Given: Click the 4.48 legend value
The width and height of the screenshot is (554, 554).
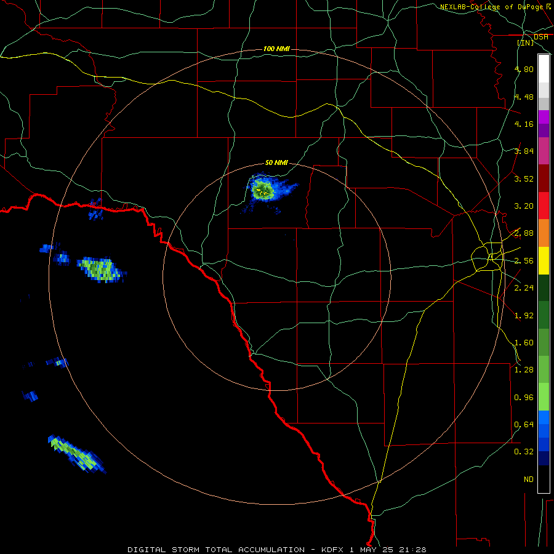Looking at the screenshot, I should [524, 97].
